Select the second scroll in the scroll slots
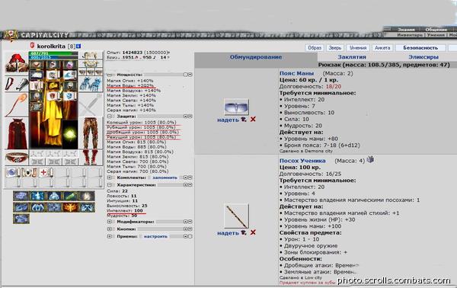The height and width of the screenshot is (288, 457). 29,172
